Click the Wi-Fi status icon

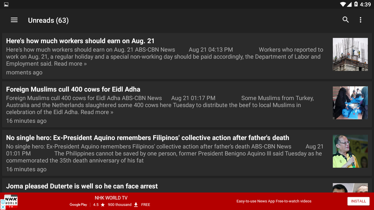(x=342, y=4)
